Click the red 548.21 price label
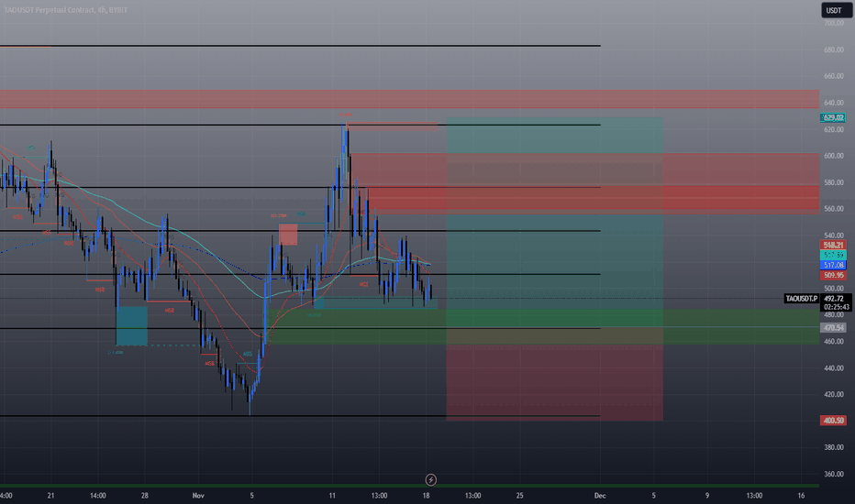 [833, 246]
